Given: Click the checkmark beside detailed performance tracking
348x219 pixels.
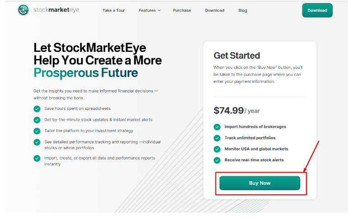Looking at the screenshot, I should [x=37, y=142].
